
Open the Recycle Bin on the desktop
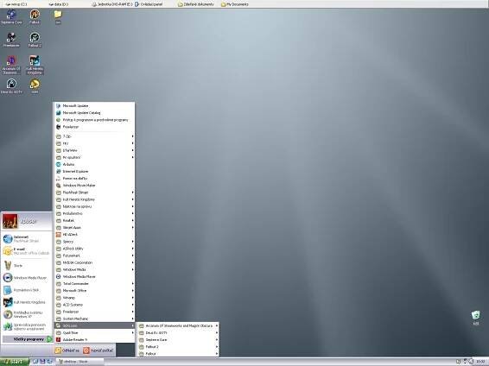tap(475, 318)
